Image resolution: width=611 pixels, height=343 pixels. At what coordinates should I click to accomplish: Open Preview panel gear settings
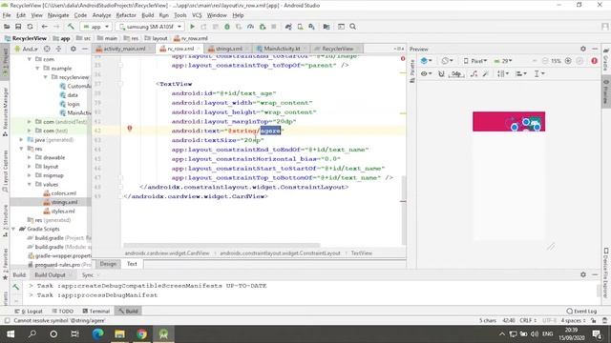click(x=583, y=49)
